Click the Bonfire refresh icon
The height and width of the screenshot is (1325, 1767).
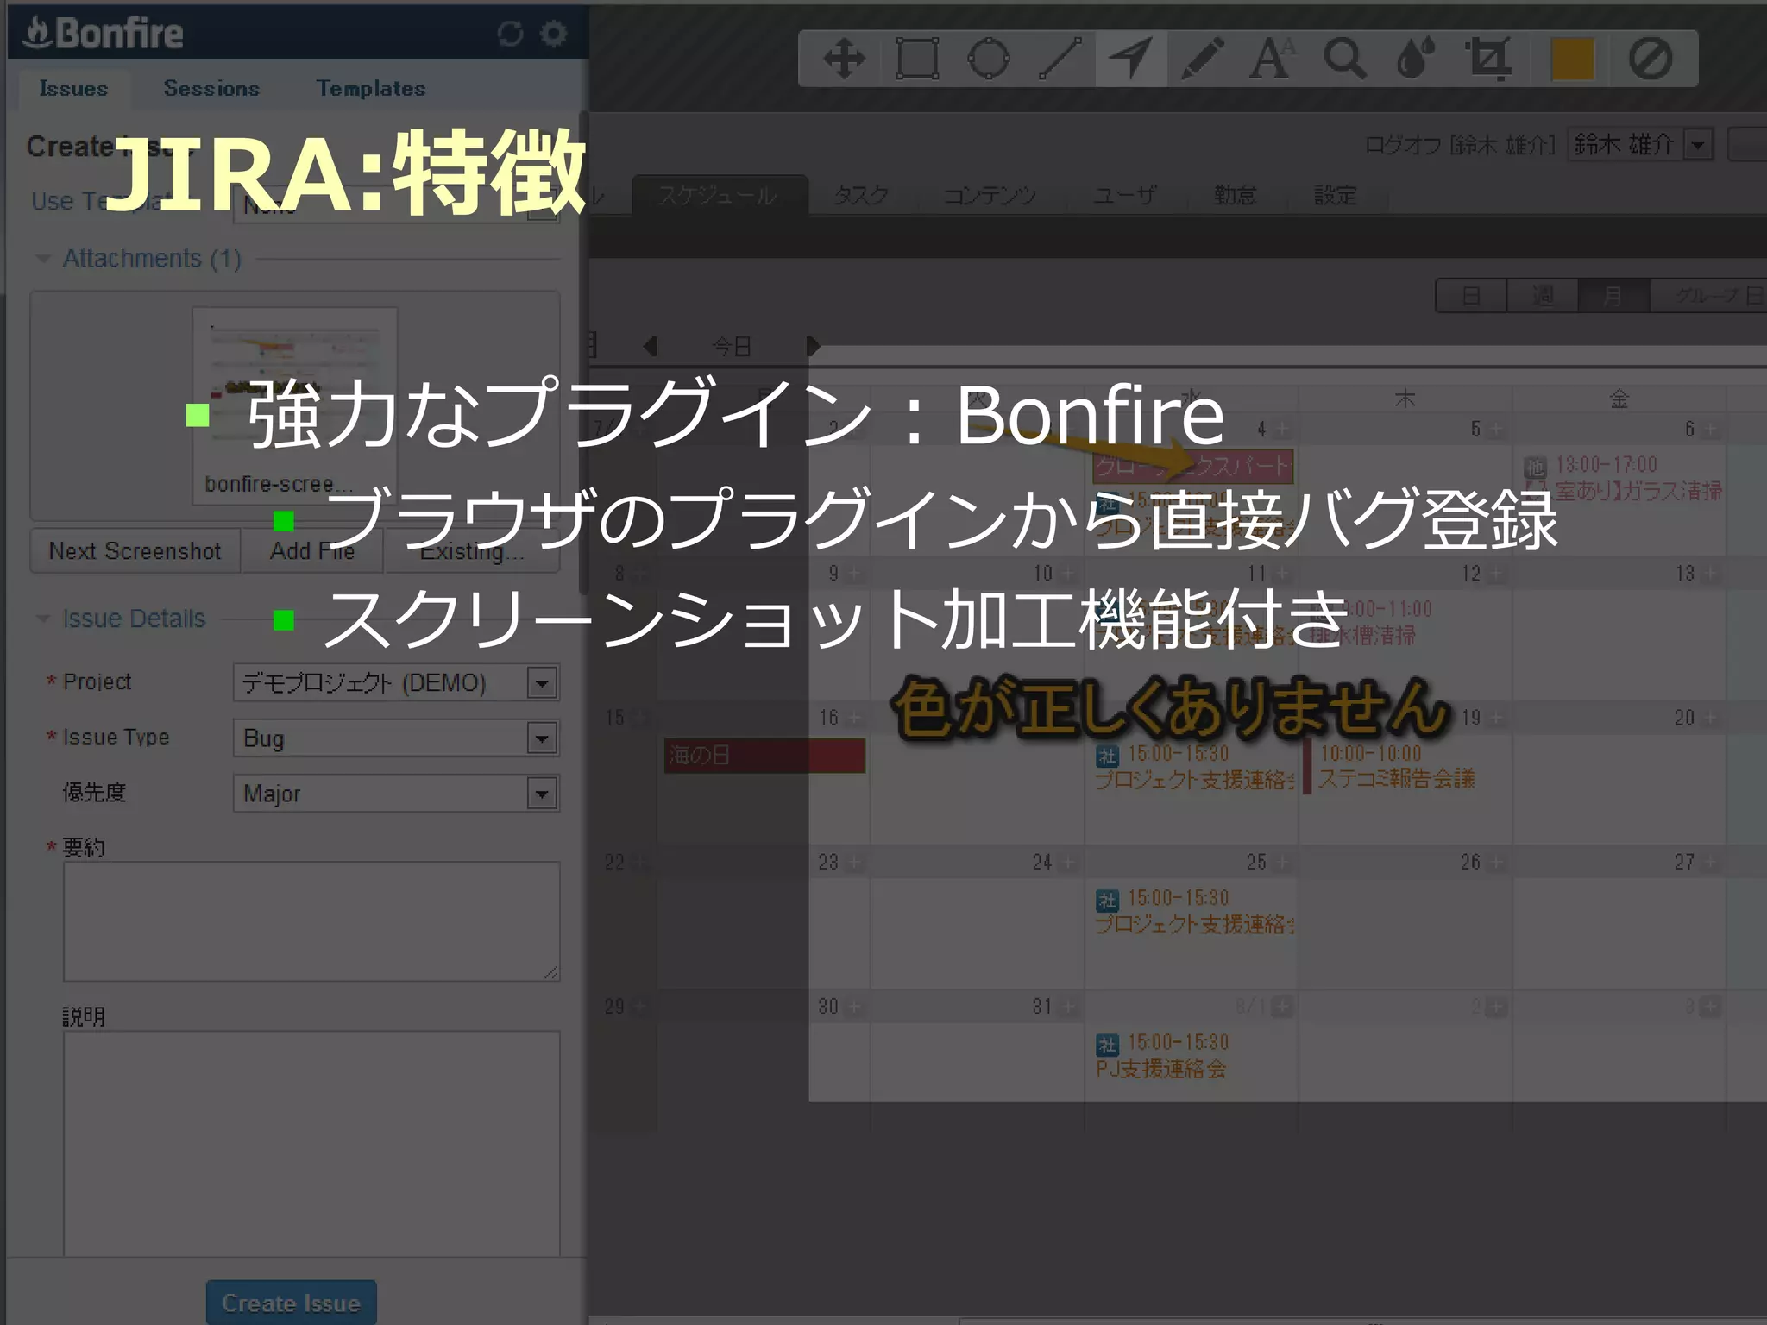pos(511,34)
